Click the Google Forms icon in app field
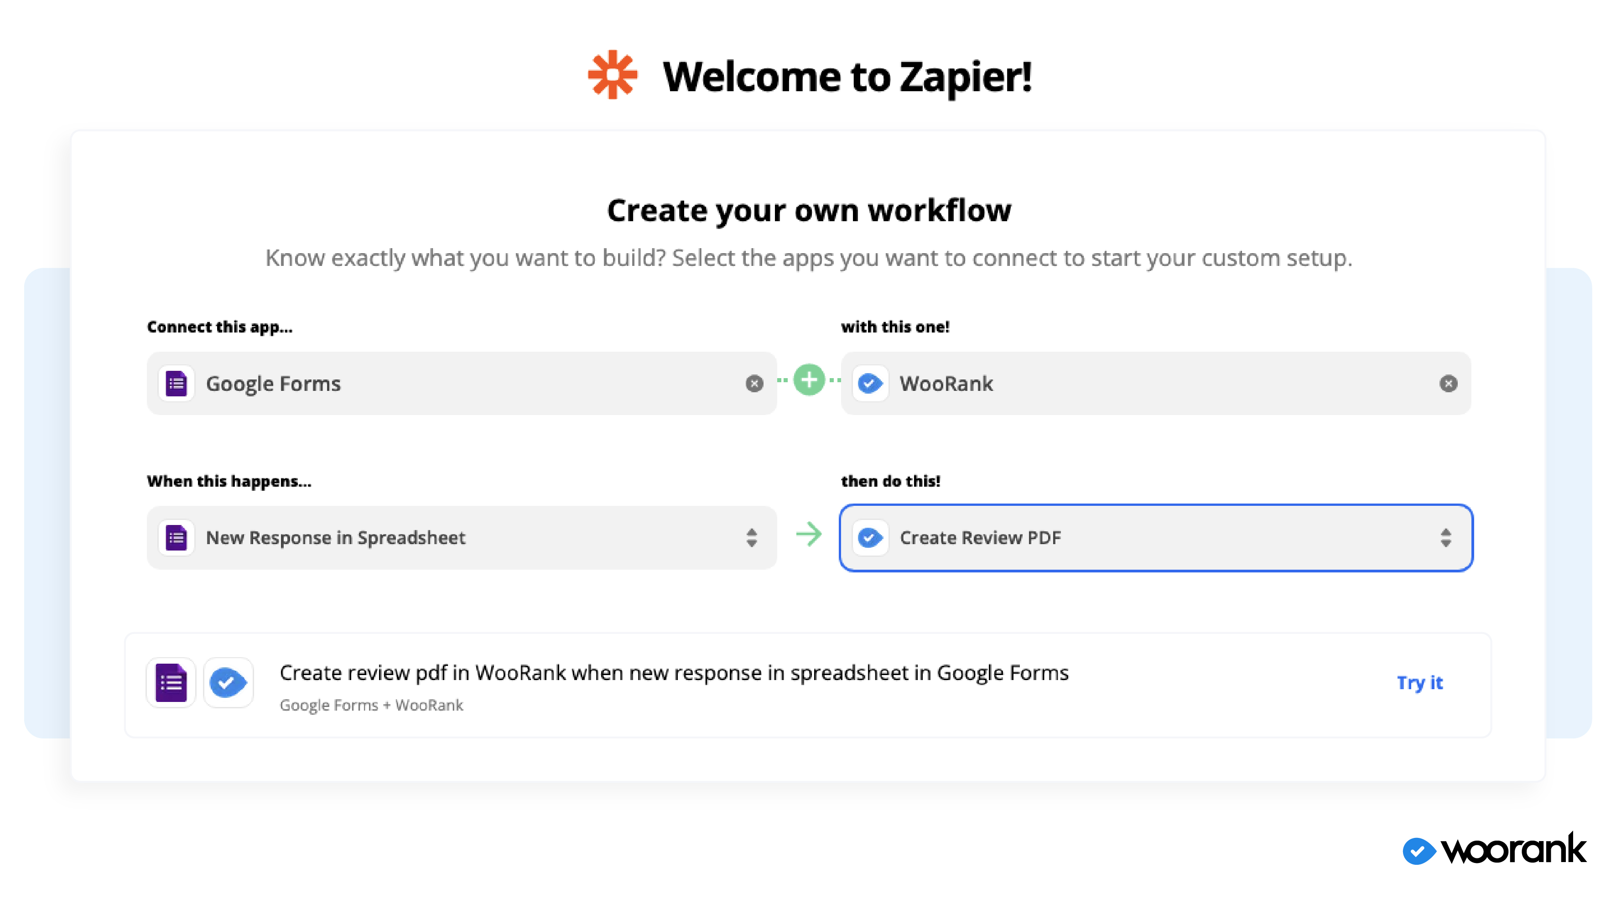1616x899 pixels. tap(176, 383)
